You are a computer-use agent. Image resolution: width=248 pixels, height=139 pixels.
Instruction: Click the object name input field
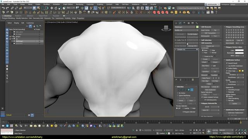tap(185, 27)
